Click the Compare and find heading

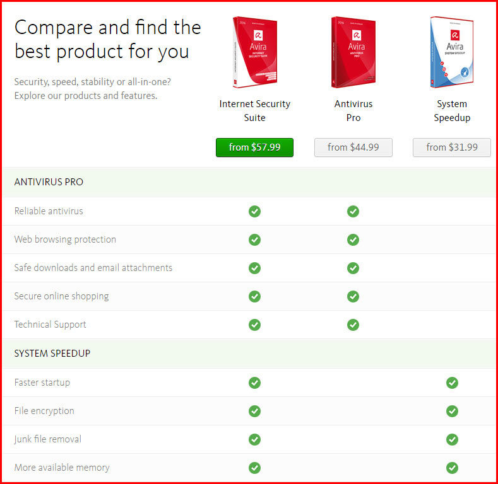click(x=108, y=39)
